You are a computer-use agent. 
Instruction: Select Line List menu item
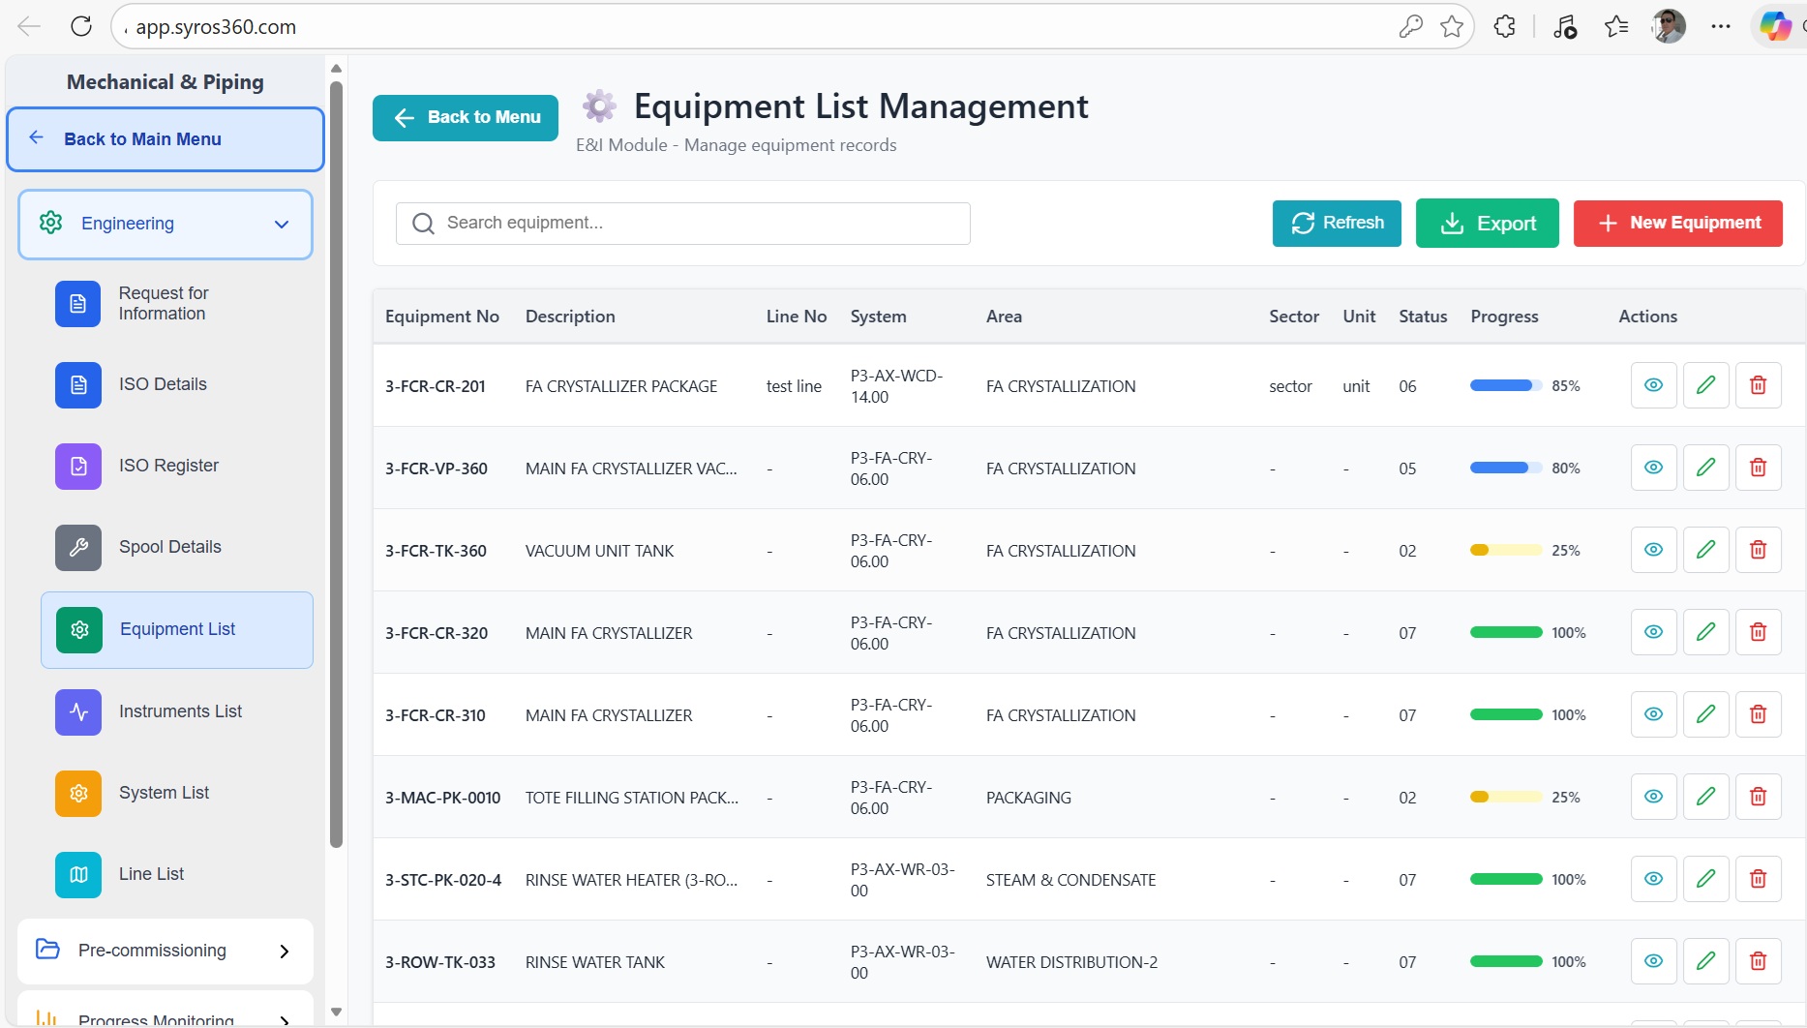click(x=151, y=874)
